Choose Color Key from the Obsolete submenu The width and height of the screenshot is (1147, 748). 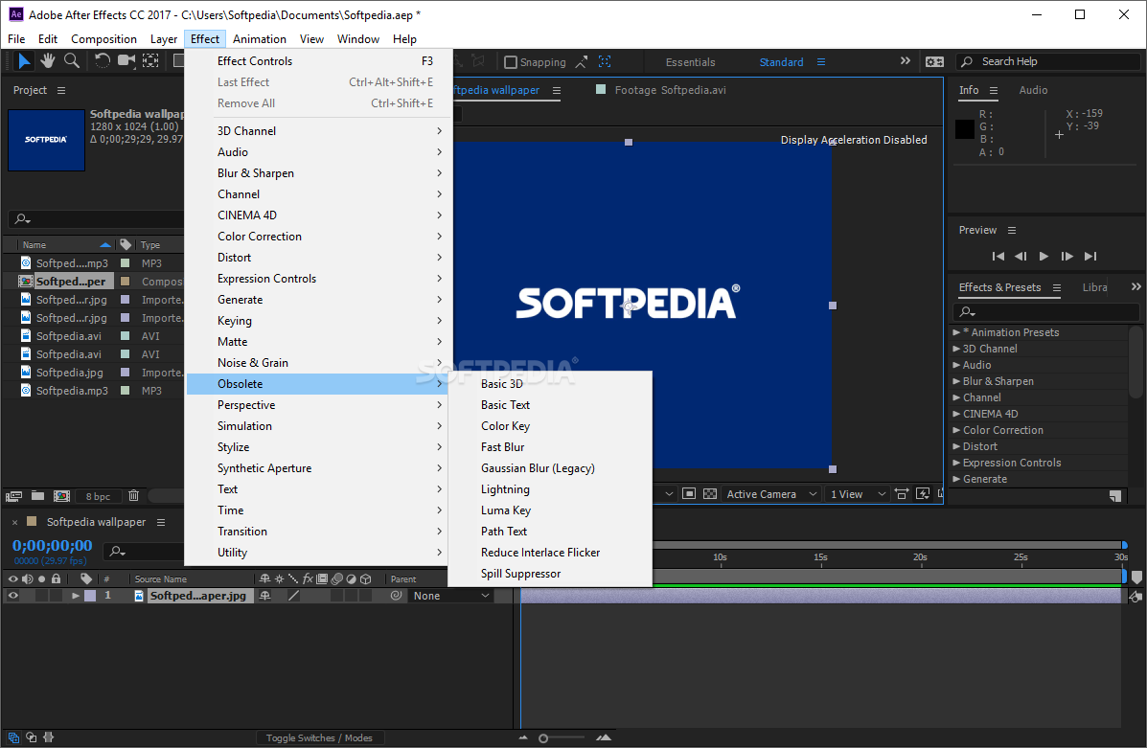pos(549,426)
